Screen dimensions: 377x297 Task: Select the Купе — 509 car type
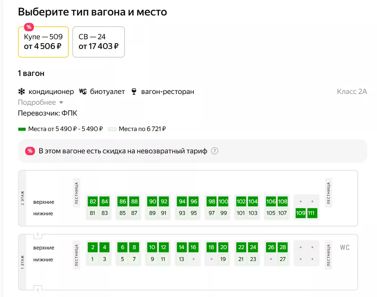(43, 42)
